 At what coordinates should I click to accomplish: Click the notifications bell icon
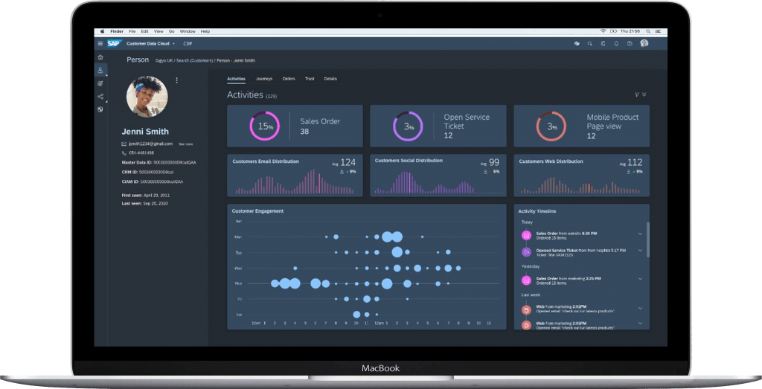click(x=616, y=44)
